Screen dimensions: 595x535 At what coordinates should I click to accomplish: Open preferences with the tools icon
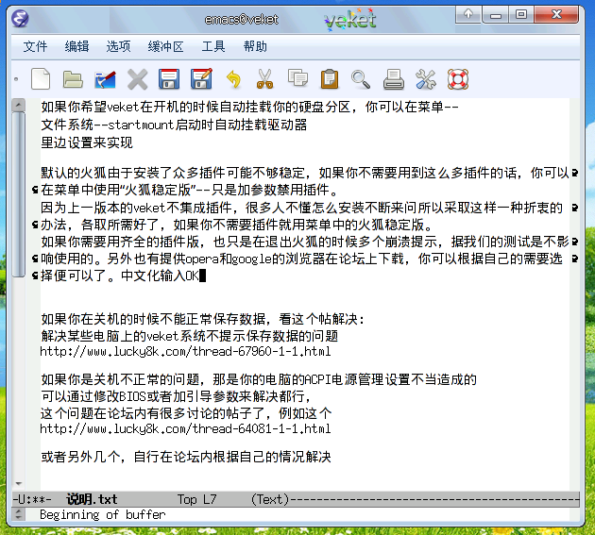[426, 79]
